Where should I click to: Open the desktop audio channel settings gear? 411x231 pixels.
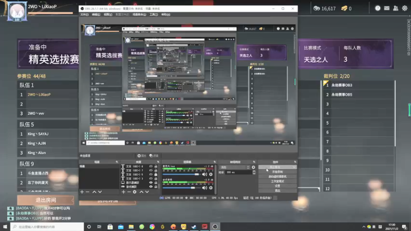tap(211, 188)
